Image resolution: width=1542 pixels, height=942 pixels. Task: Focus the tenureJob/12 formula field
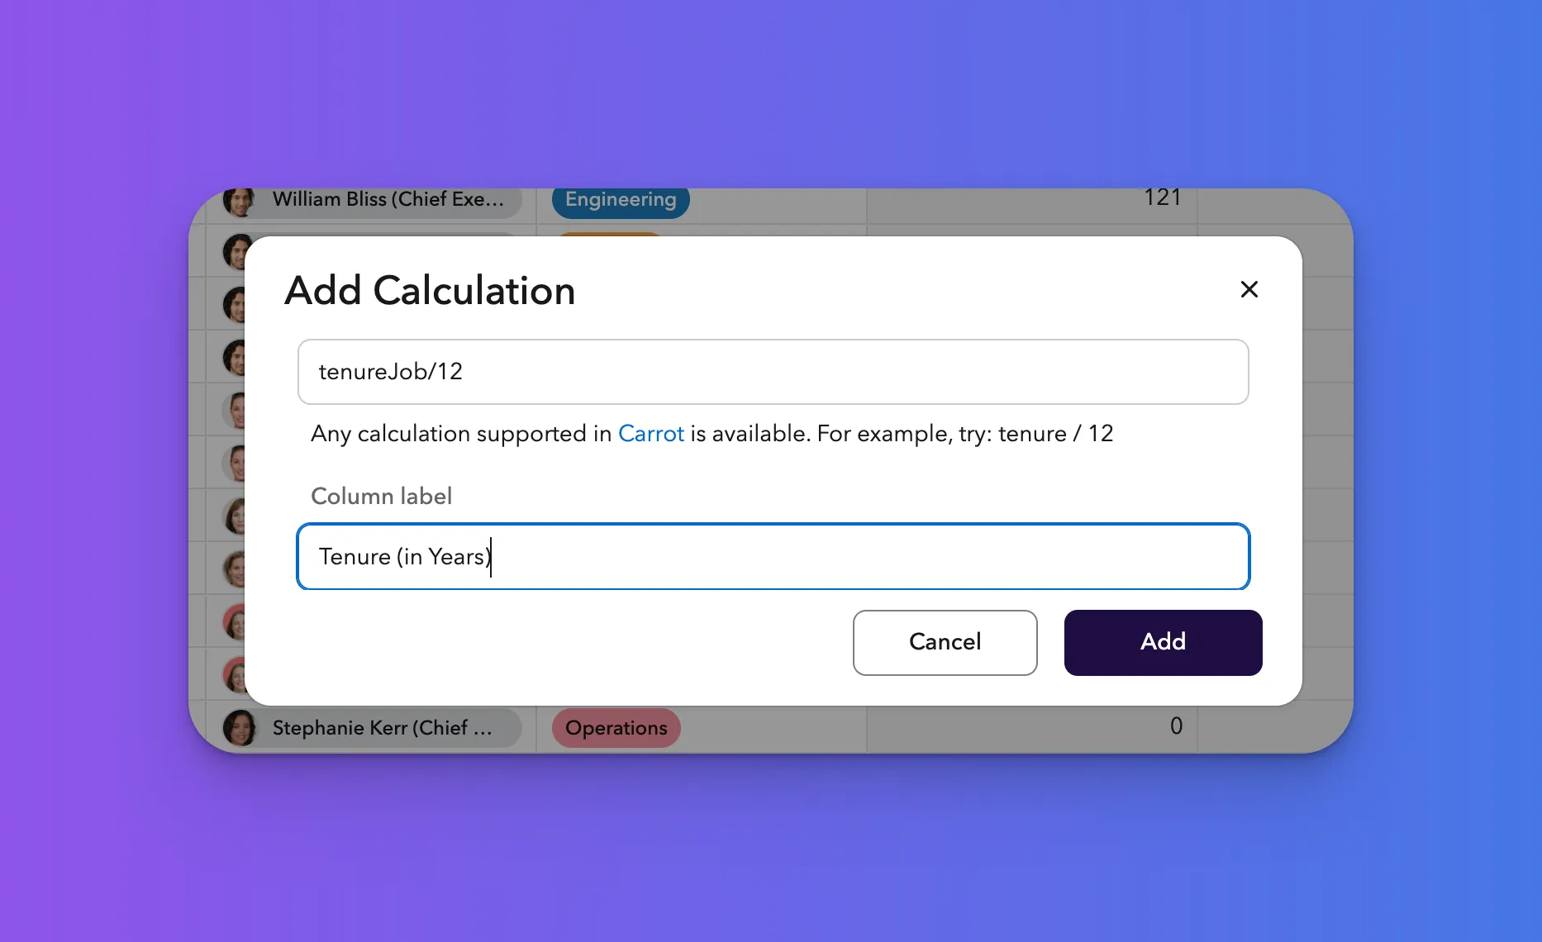coord(773,371)
